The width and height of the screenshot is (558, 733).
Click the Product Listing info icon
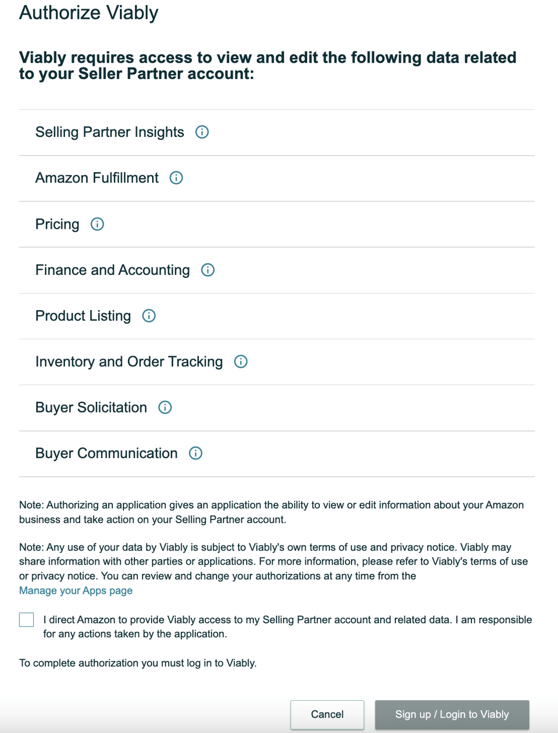tap(149, 316)
